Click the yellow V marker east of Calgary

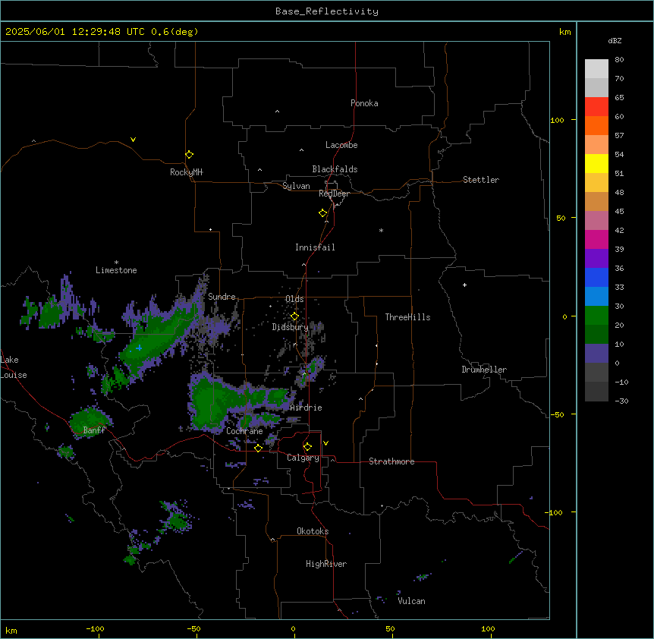coord(325,443)
